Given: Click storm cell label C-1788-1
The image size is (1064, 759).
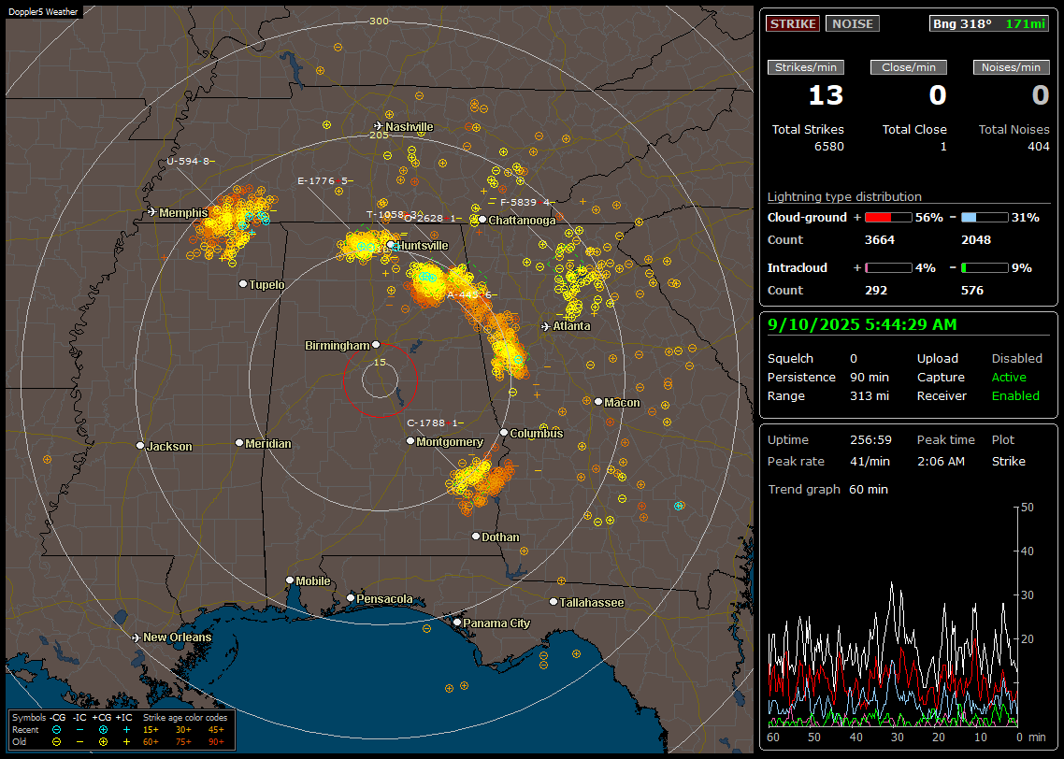Looking at the screenshot, I should coord(435,422).
